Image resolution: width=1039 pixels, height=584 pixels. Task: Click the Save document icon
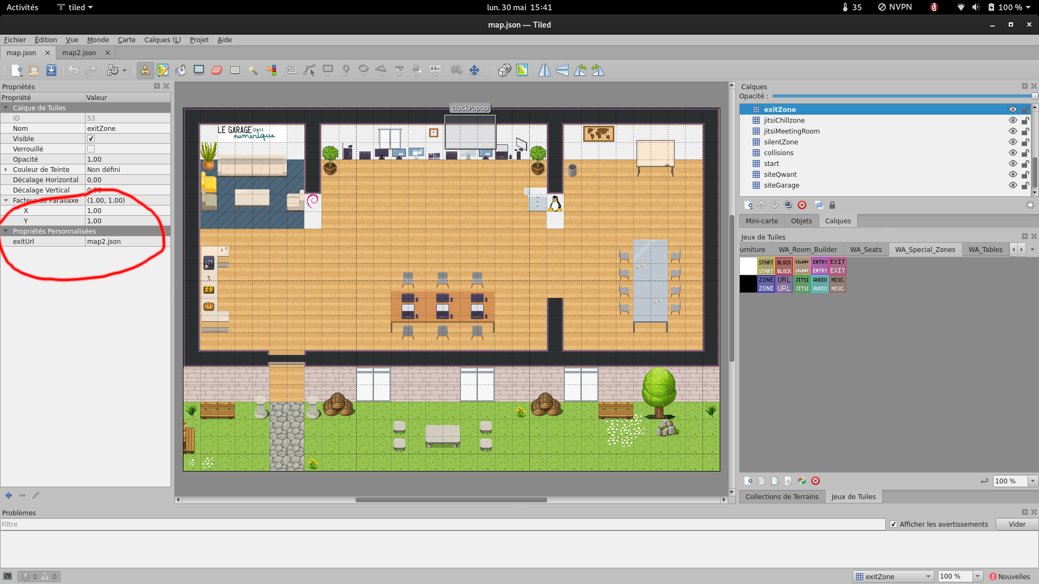pos(51,70)
